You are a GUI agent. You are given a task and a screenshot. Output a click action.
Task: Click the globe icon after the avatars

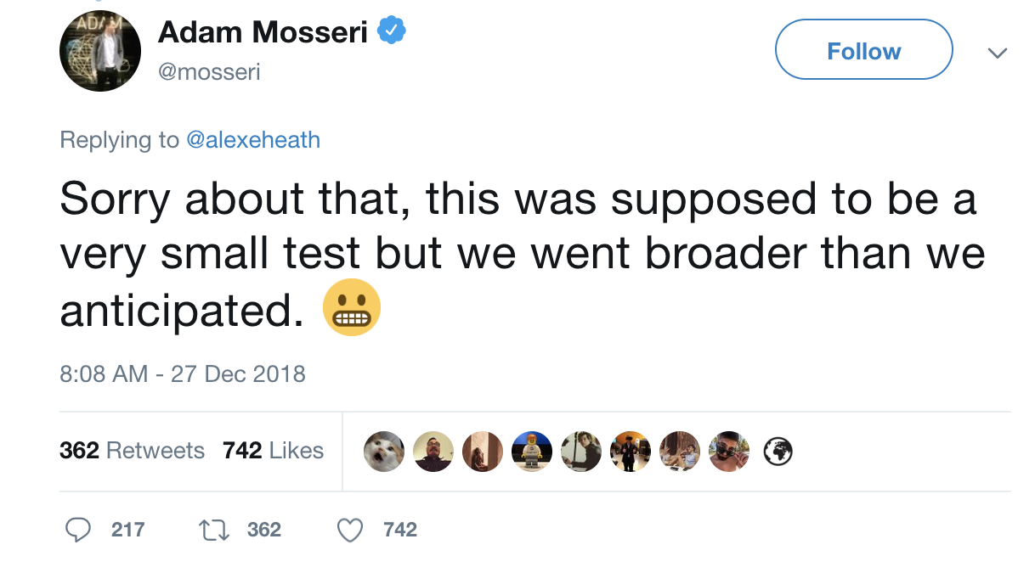coord(778,452)
